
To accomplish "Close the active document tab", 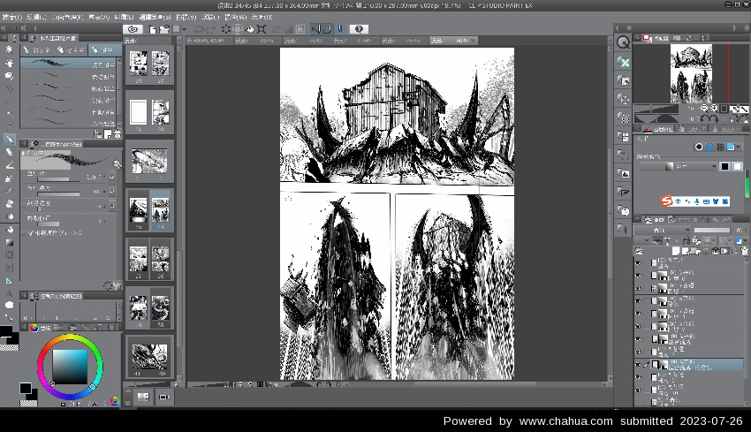I will (x=474, y=41).
